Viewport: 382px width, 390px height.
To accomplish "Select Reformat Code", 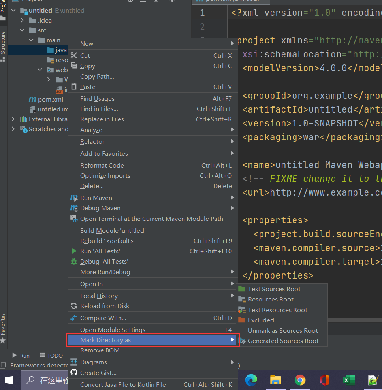I will click(153, 166).
